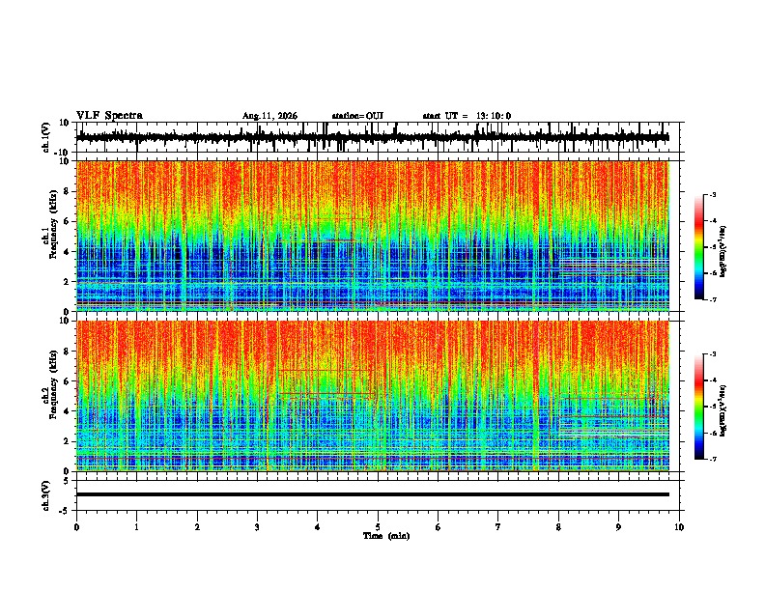
Task: Click the time axis tick label "10"
Action: pyautogui.click(x=679, y=527)
